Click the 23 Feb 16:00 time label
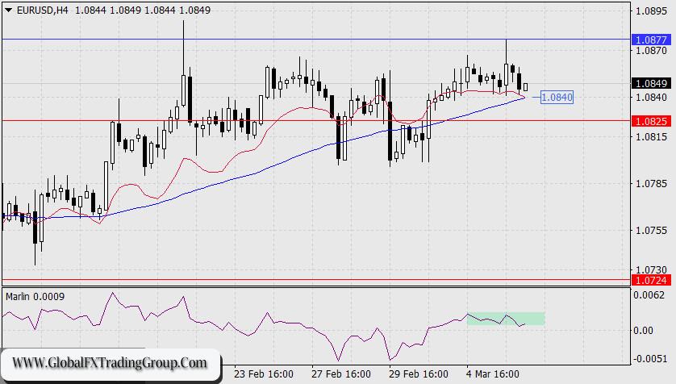Viewport: 676px width, 384px height. 264,374
